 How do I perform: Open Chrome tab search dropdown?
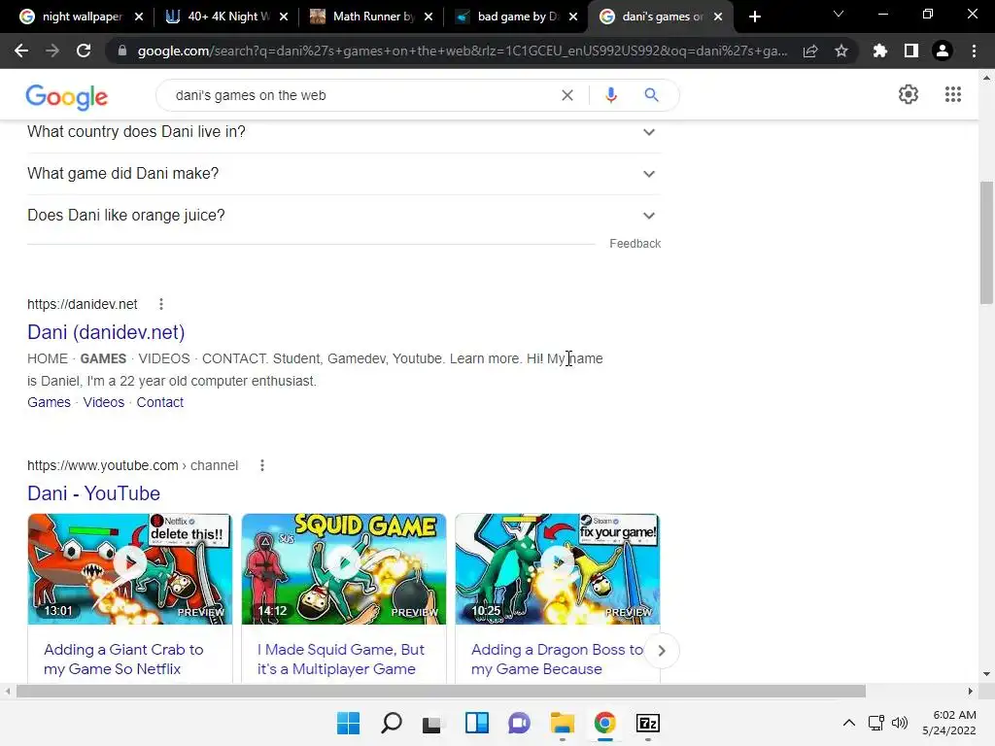click(x=839, y=14)
